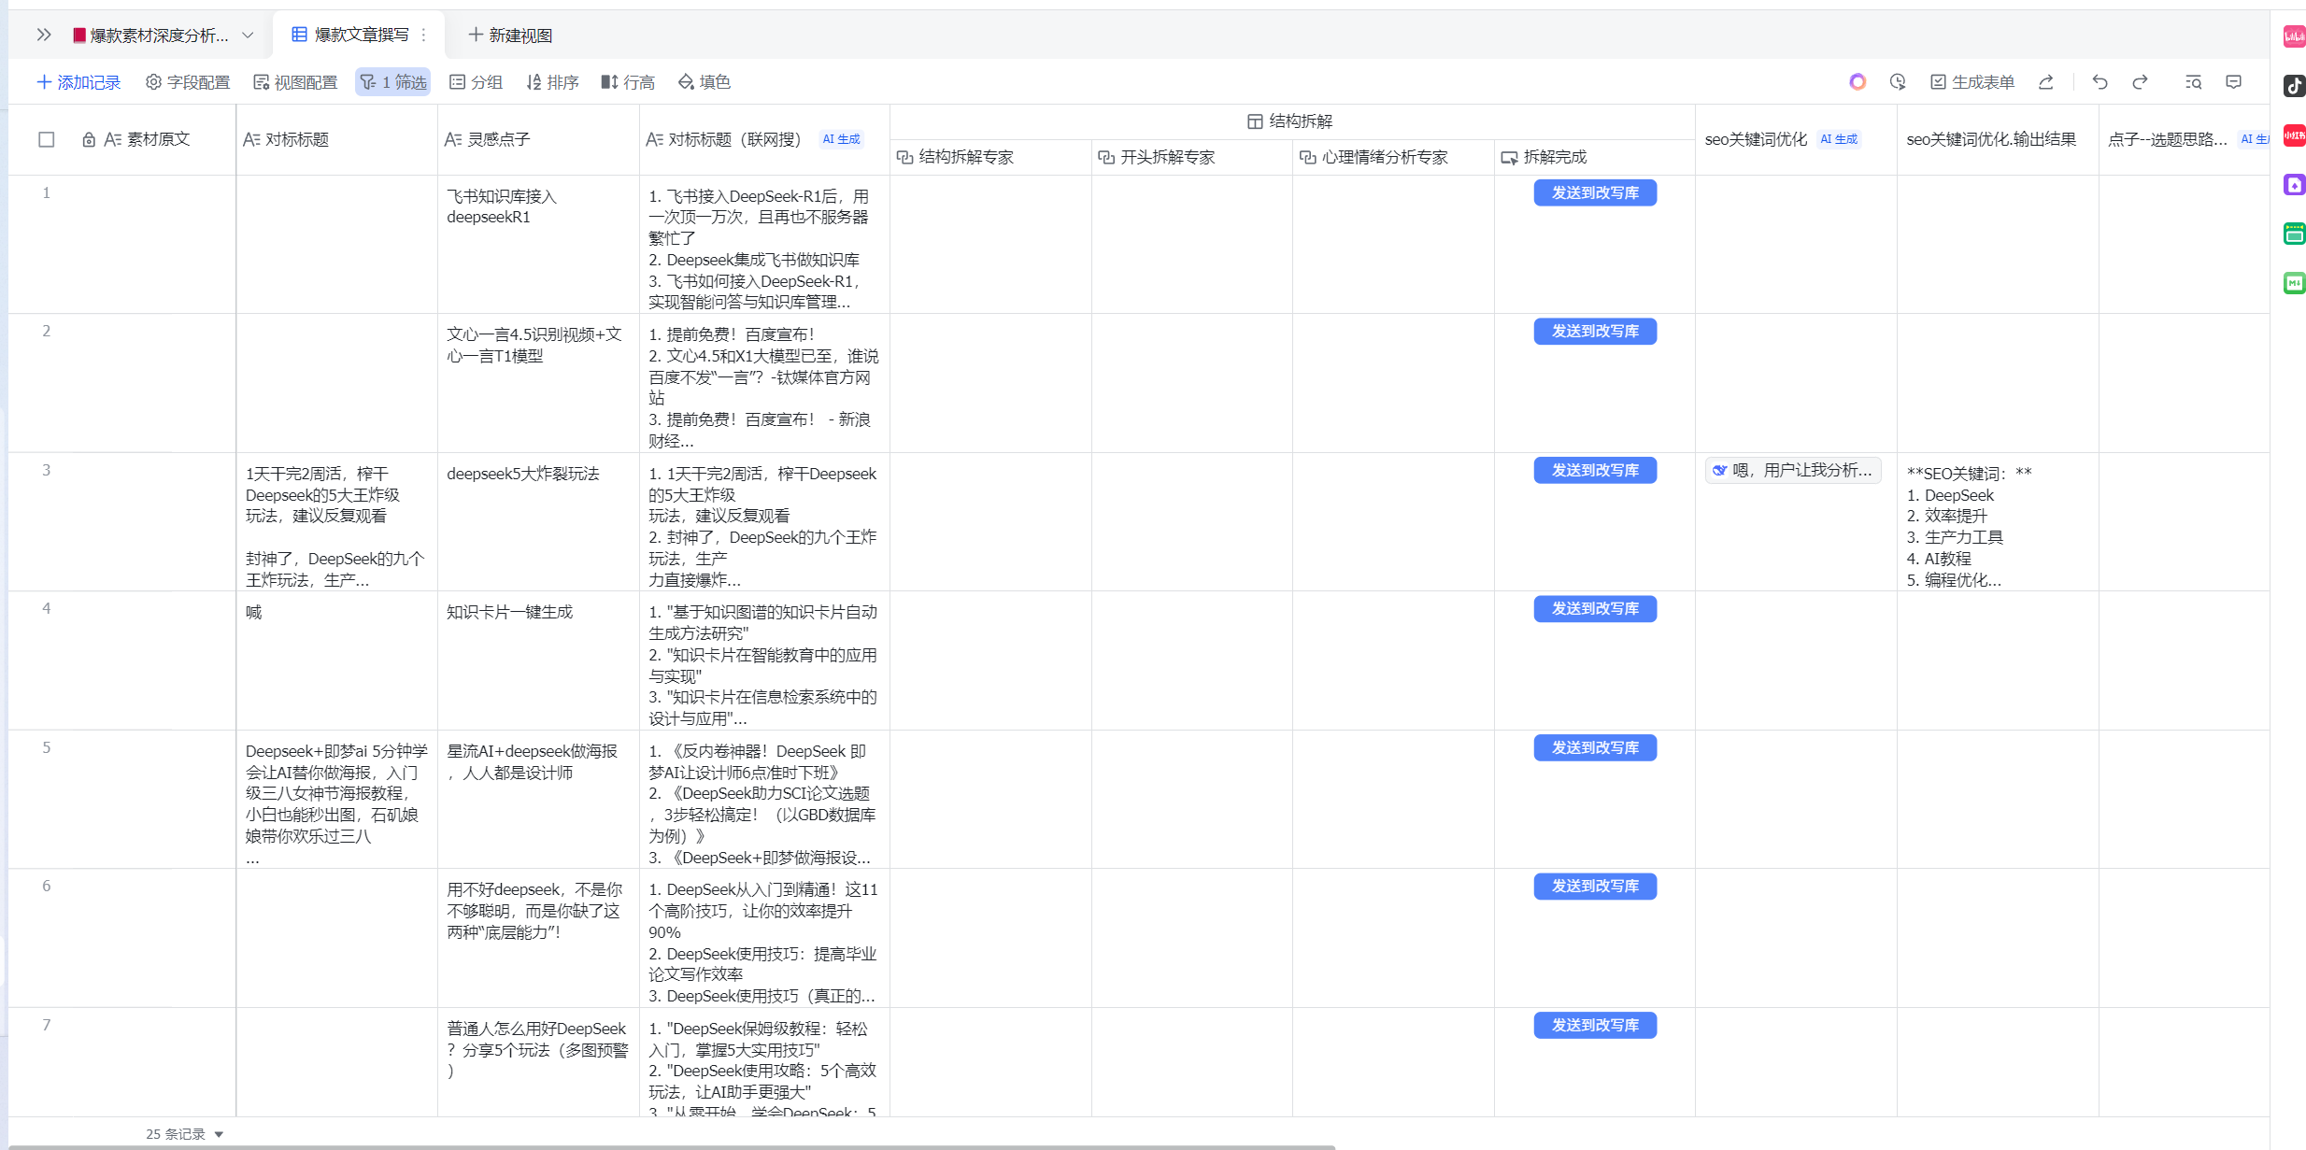
Task: Open the purple document plugin icon
Action: (x=2294, y=184)
